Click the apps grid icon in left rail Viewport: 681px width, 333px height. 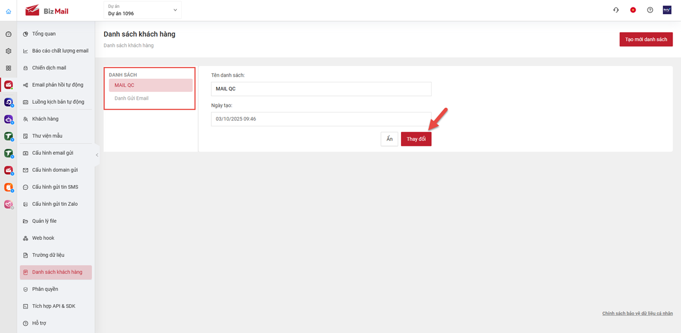tap(9, 68)
